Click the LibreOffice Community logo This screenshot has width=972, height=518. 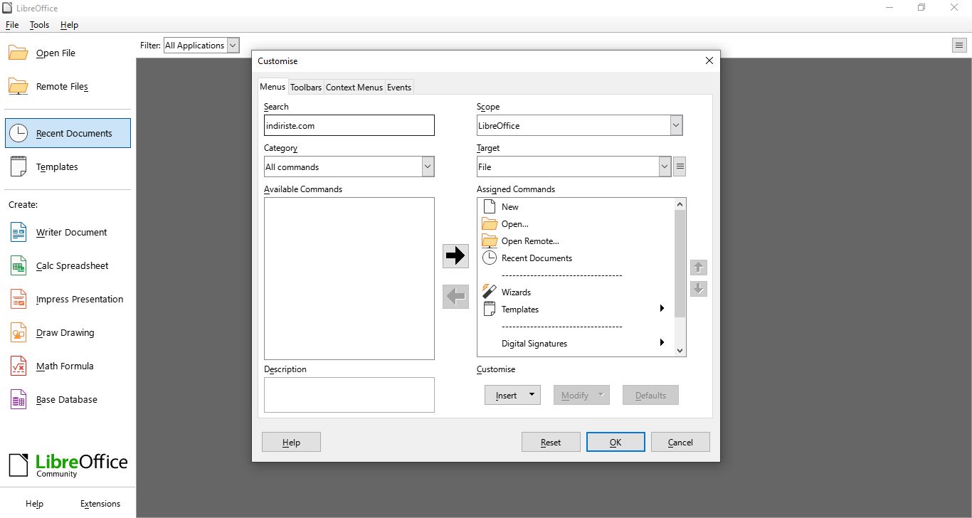point(68,465)
